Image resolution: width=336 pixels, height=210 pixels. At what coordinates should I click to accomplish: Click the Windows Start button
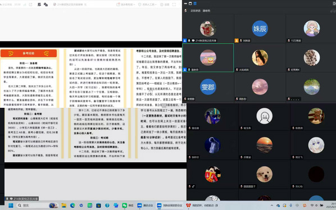[11, 206]
